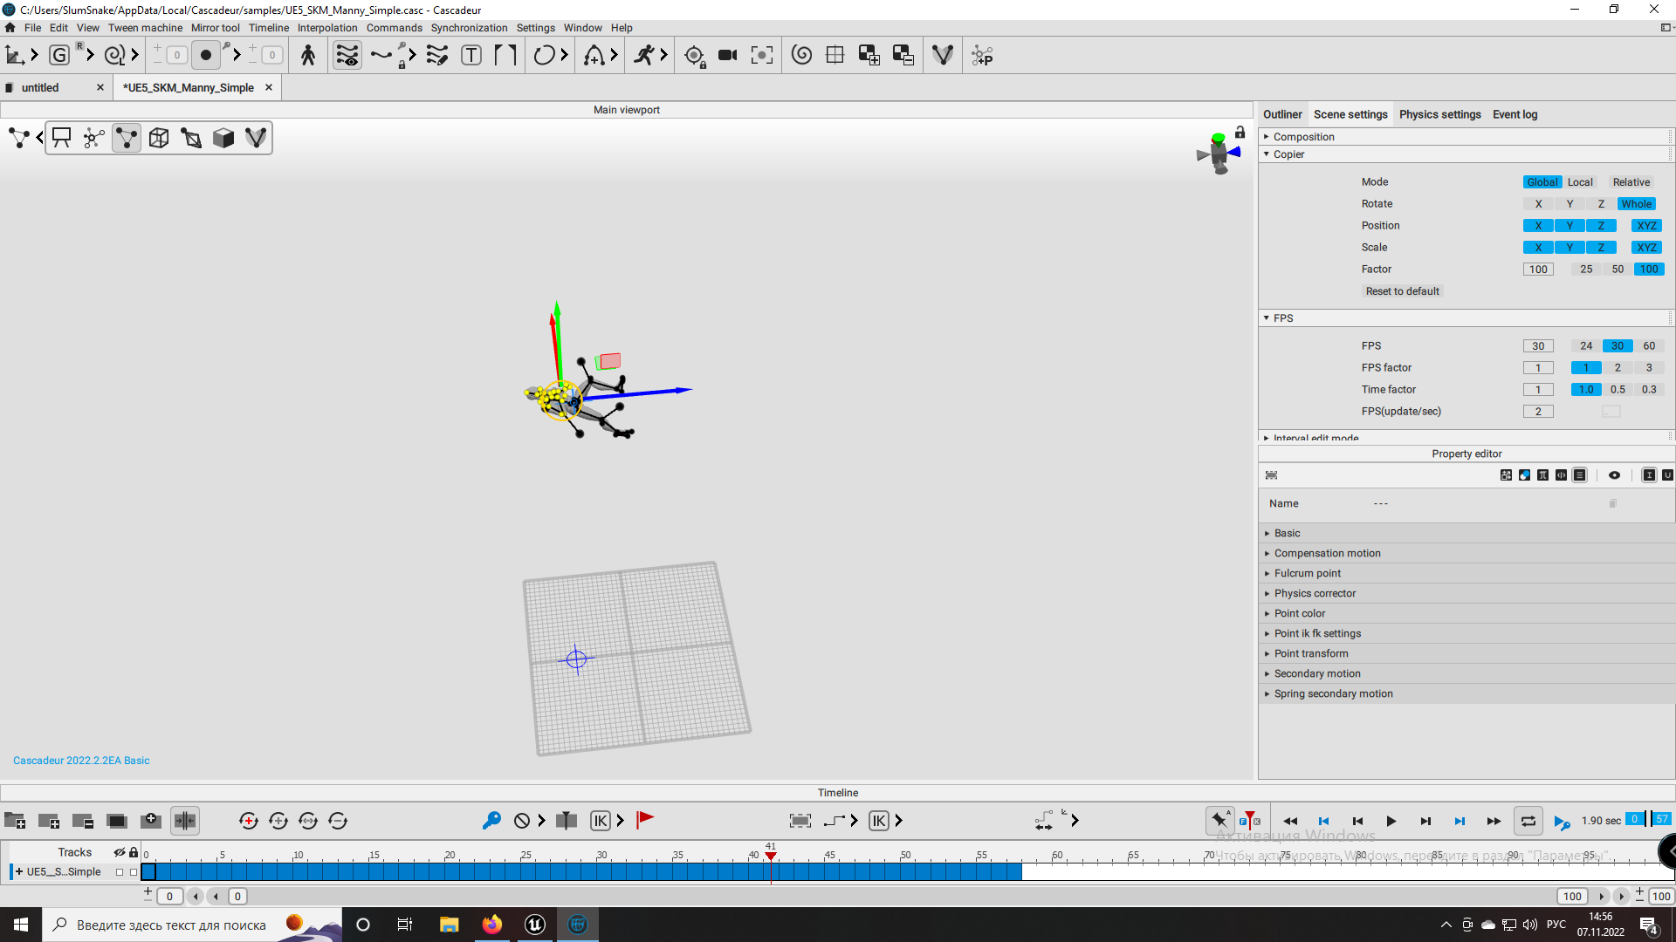Image resolution: width=1676 pixels, height=942 pixels.
Task: Click the camera icon in the top toolbar
Action: pyautogui.click(x=727, y=56)
